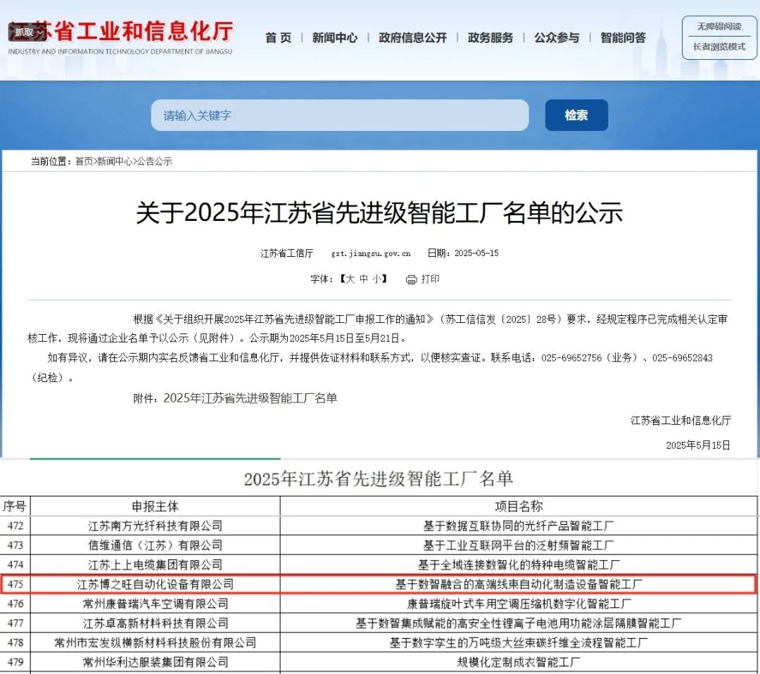Click the cell 常州华利达服装集团有限公司
760x674 pixels.
click(x=155, y=662)
